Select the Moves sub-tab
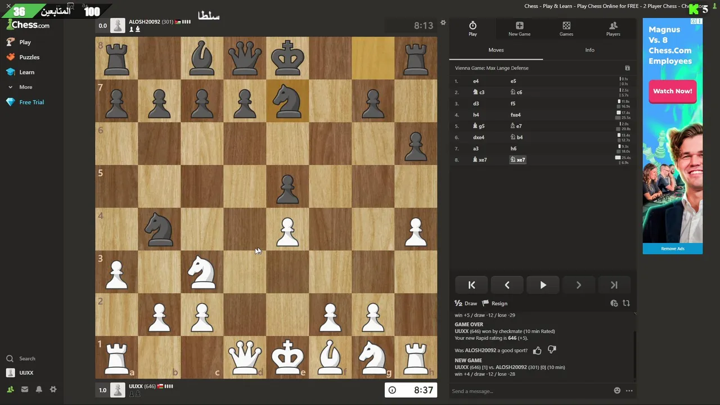 496,50
